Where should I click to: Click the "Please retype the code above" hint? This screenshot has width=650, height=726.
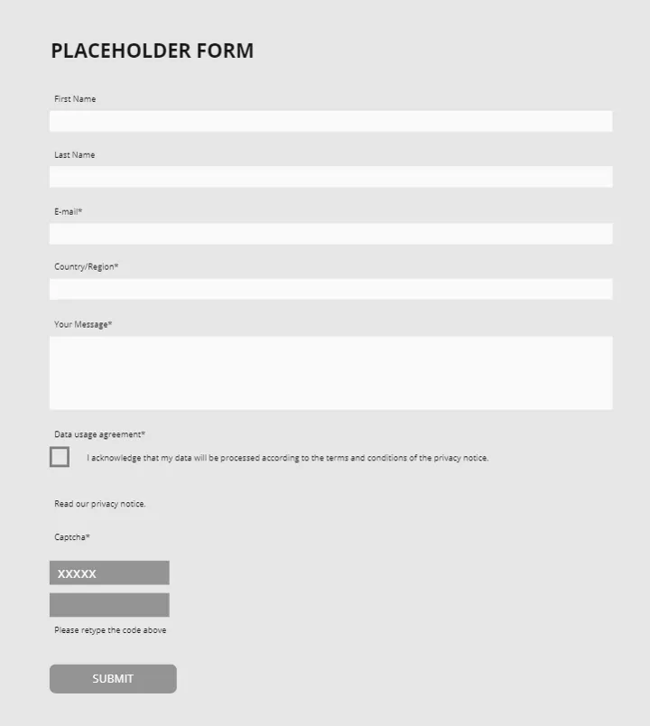tap(110, 630)
